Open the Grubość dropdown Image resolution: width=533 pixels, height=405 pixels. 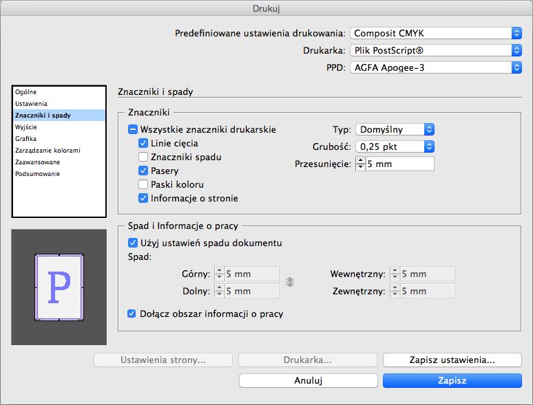395,146
